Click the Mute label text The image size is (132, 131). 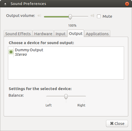pos(107,16)
